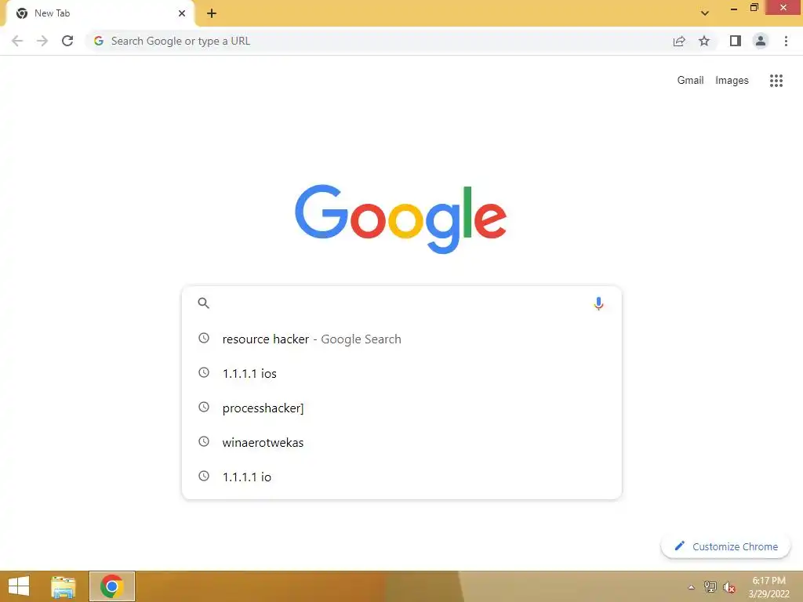Click Chrome icon in taskbar

click(111, 586)
